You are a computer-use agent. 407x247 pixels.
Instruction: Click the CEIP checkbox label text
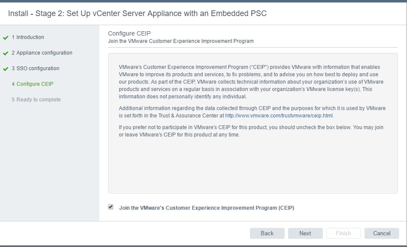click(207, 208)
